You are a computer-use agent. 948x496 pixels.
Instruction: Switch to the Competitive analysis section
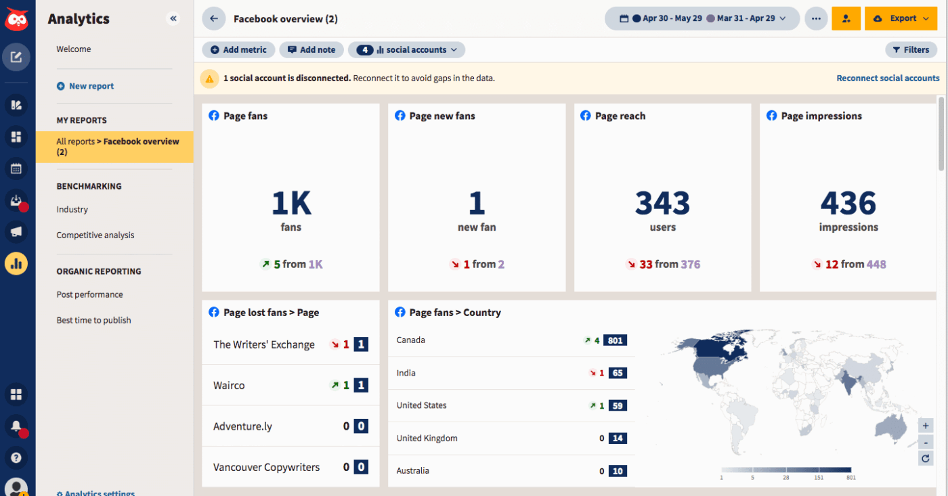(95, 235)
